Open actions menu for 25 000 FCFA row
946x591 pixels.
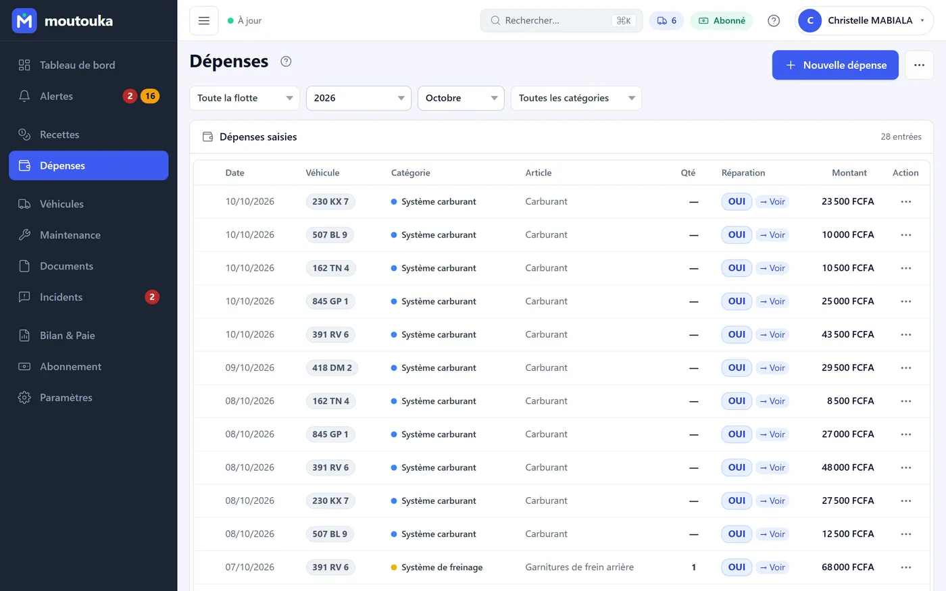coord(905,301)
